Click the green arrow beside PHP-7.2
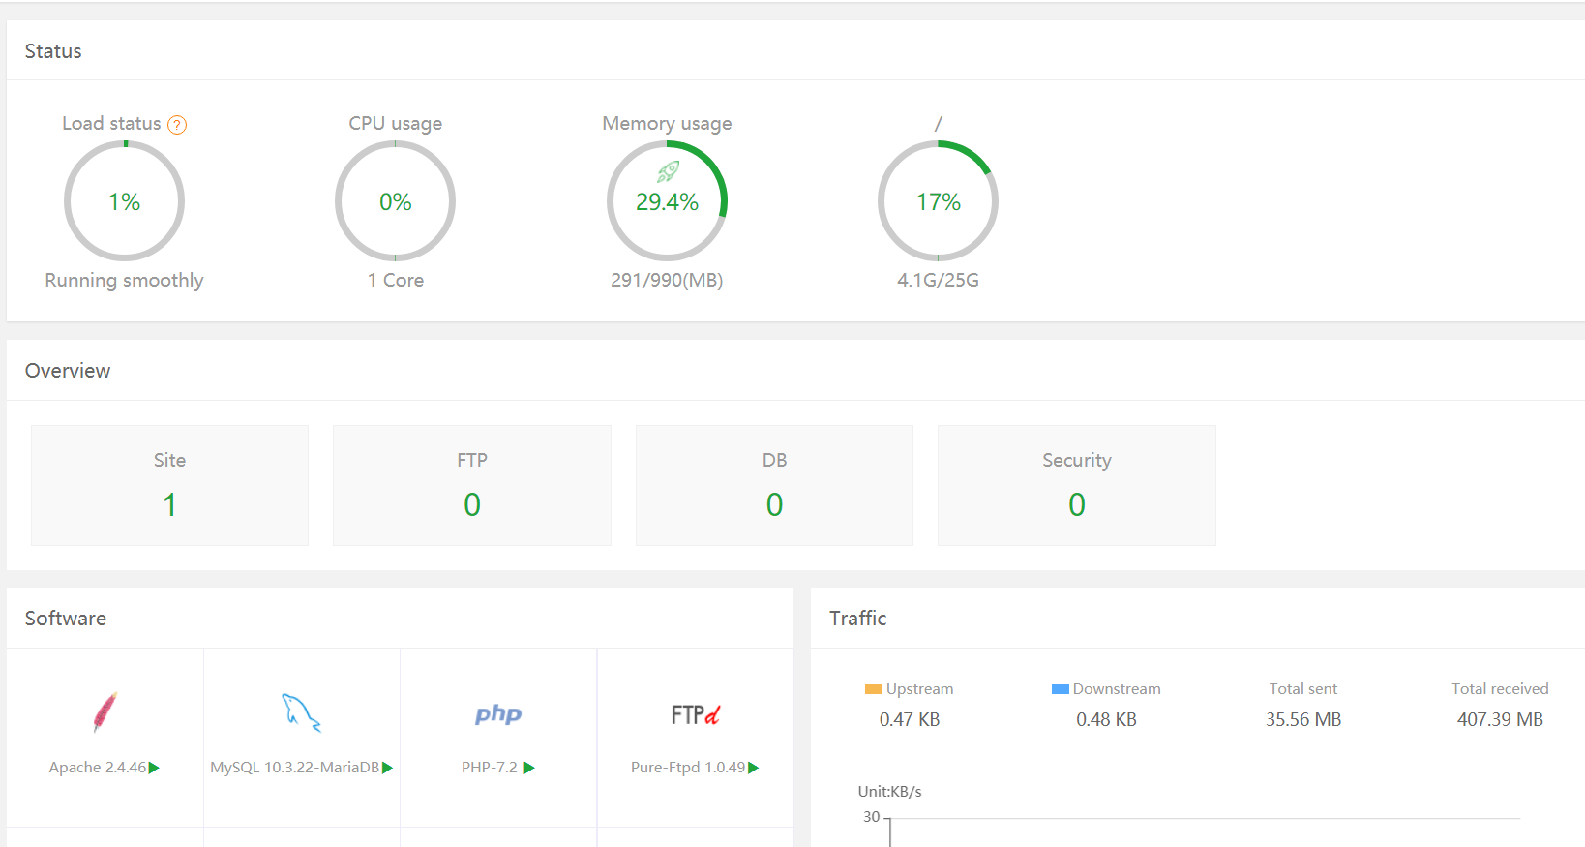The width and height of the screenshot is (1585, 847). pos(529,768)
